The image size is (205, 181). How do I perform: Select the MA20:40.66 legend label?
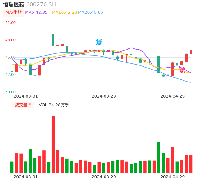point(91,13)
